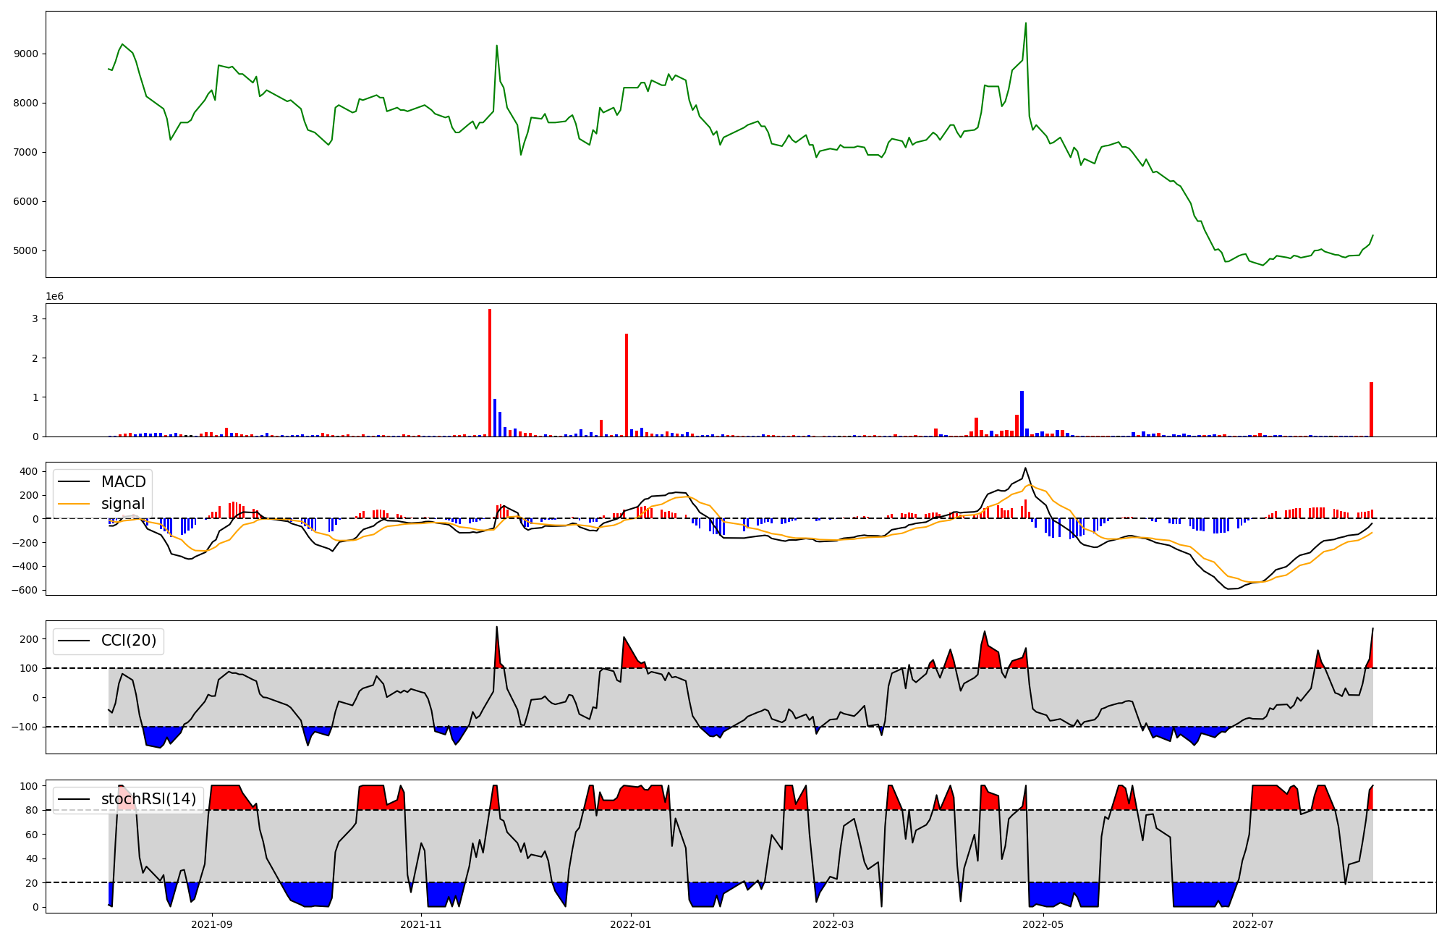Click the −600 MACD axis tick label
1447x941 pixels.
click(25, 590)
